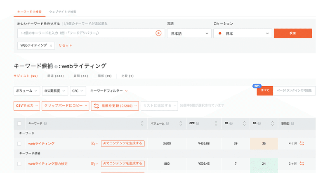Check the webライティング能力検定 row checkbox
The image size is (330, 173).
coord(19,164)
